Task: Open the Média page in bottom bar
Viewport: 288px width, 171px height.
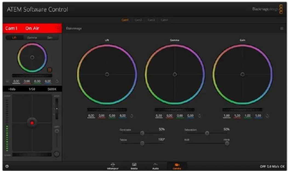Action: point(134,166)
